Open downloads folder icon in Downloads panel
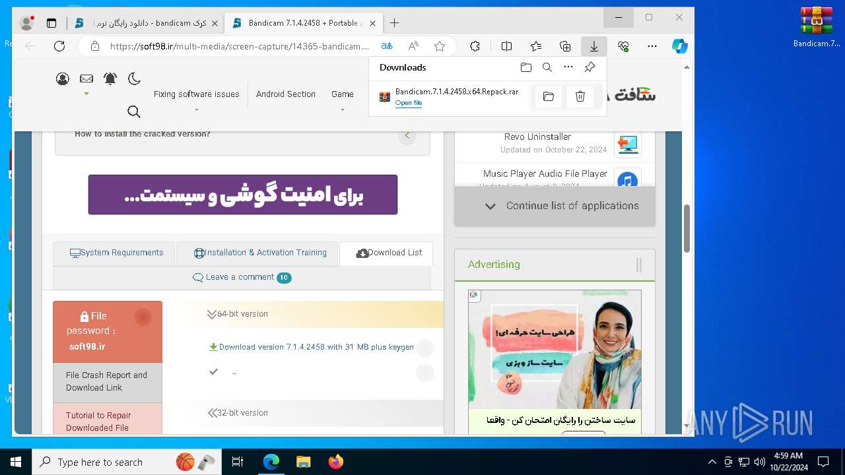 point(526,67)
